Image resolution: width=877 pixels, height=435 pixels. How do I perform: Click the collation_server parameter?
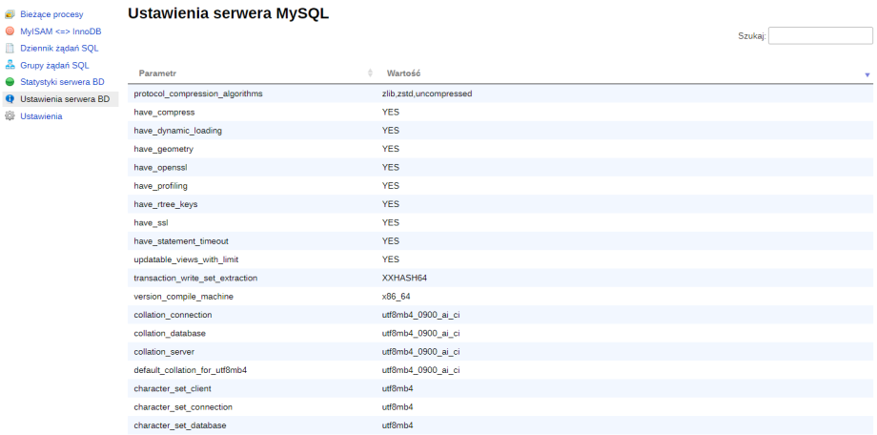point(164,352)
